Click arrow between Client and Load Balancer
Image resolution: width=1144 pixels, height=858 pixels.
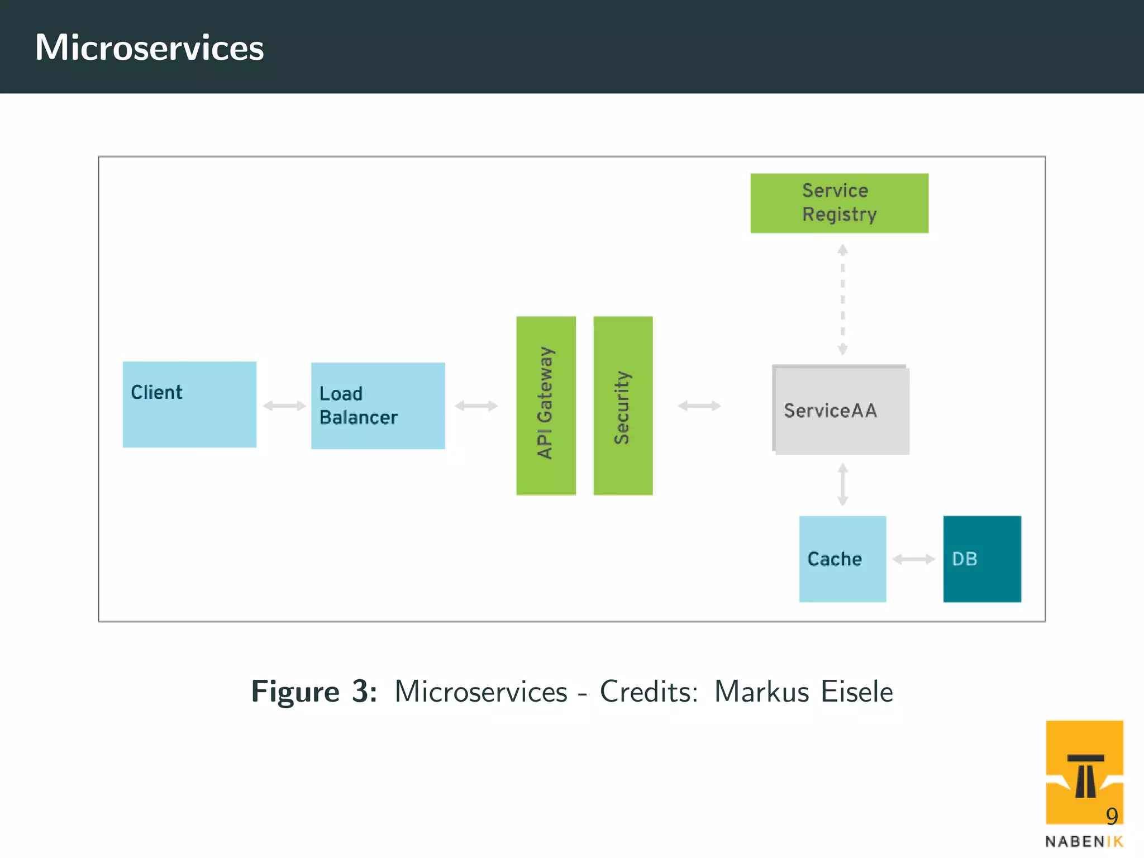coord(284,406)
